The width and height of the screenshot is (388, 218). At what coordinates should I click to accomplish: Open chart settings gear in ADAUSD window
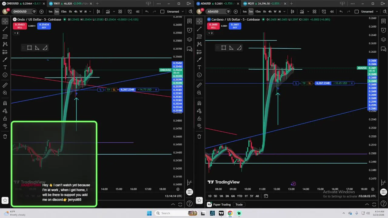(373, 189)
